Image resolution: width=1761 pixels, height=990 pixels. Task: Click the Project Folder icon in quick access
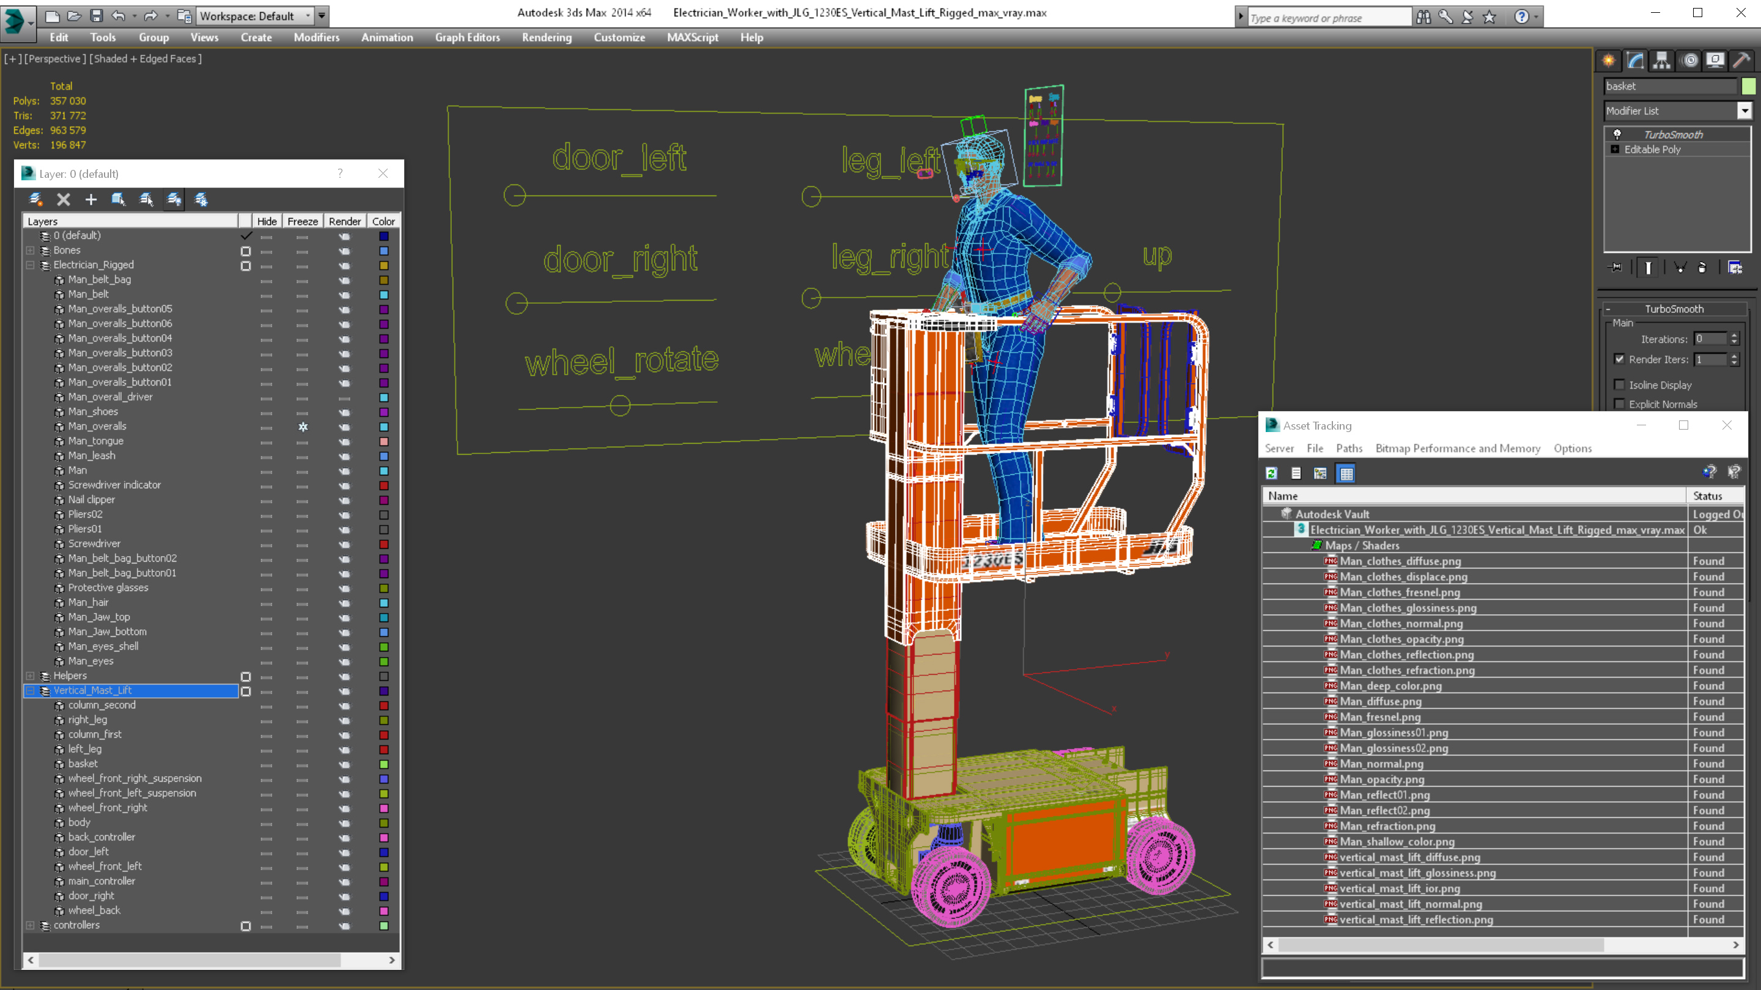[184, 16]
